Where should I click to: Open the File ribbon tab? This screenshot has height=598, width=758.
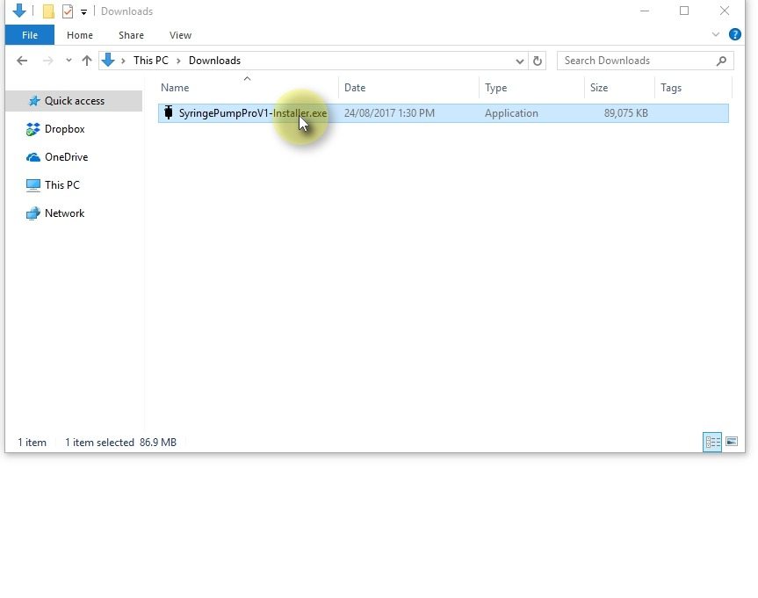[30, 35]
